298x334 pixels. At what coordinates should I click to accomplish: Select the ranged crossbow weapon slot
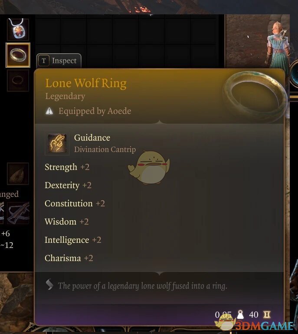tap(18, 213)
